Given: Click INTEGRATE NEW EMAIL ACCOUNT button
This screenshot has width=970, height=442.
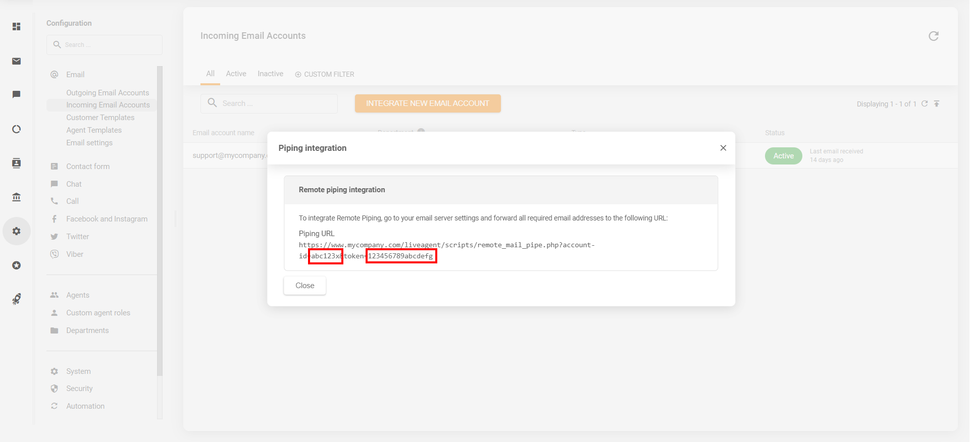Looking at the screenshot, I should coord(428,103).
